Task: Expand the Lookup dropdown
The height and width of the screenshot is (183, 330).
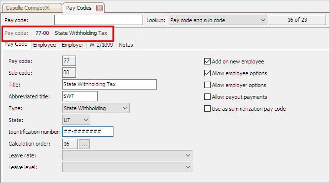Action: click(218, 20)
